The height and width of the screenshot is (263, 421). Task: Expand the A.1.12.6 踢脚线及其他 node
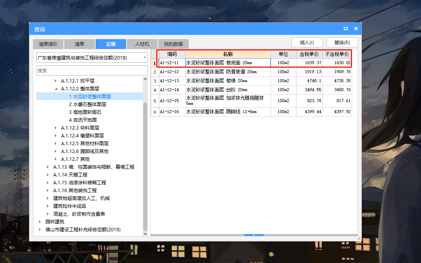[x=56, y=151]
